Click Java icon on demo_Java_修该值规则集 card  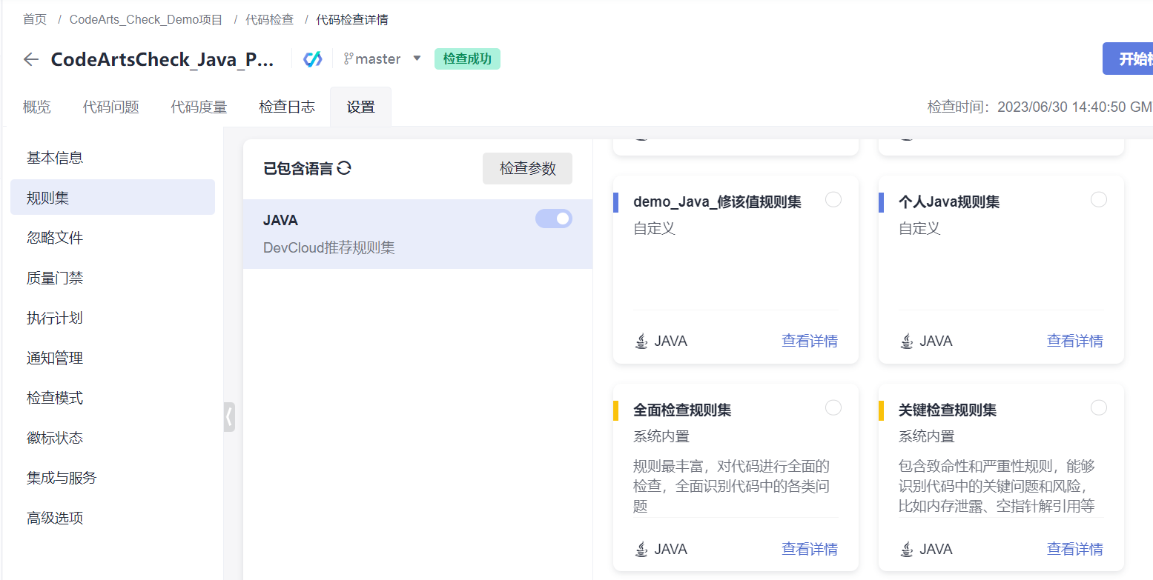pyautogui.click(x=641, y=341)
